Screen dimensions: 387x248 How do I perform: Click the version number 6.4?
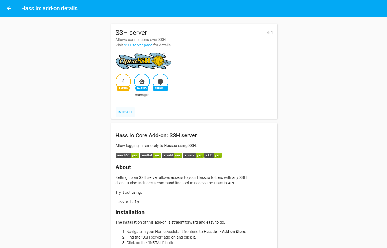270,33
